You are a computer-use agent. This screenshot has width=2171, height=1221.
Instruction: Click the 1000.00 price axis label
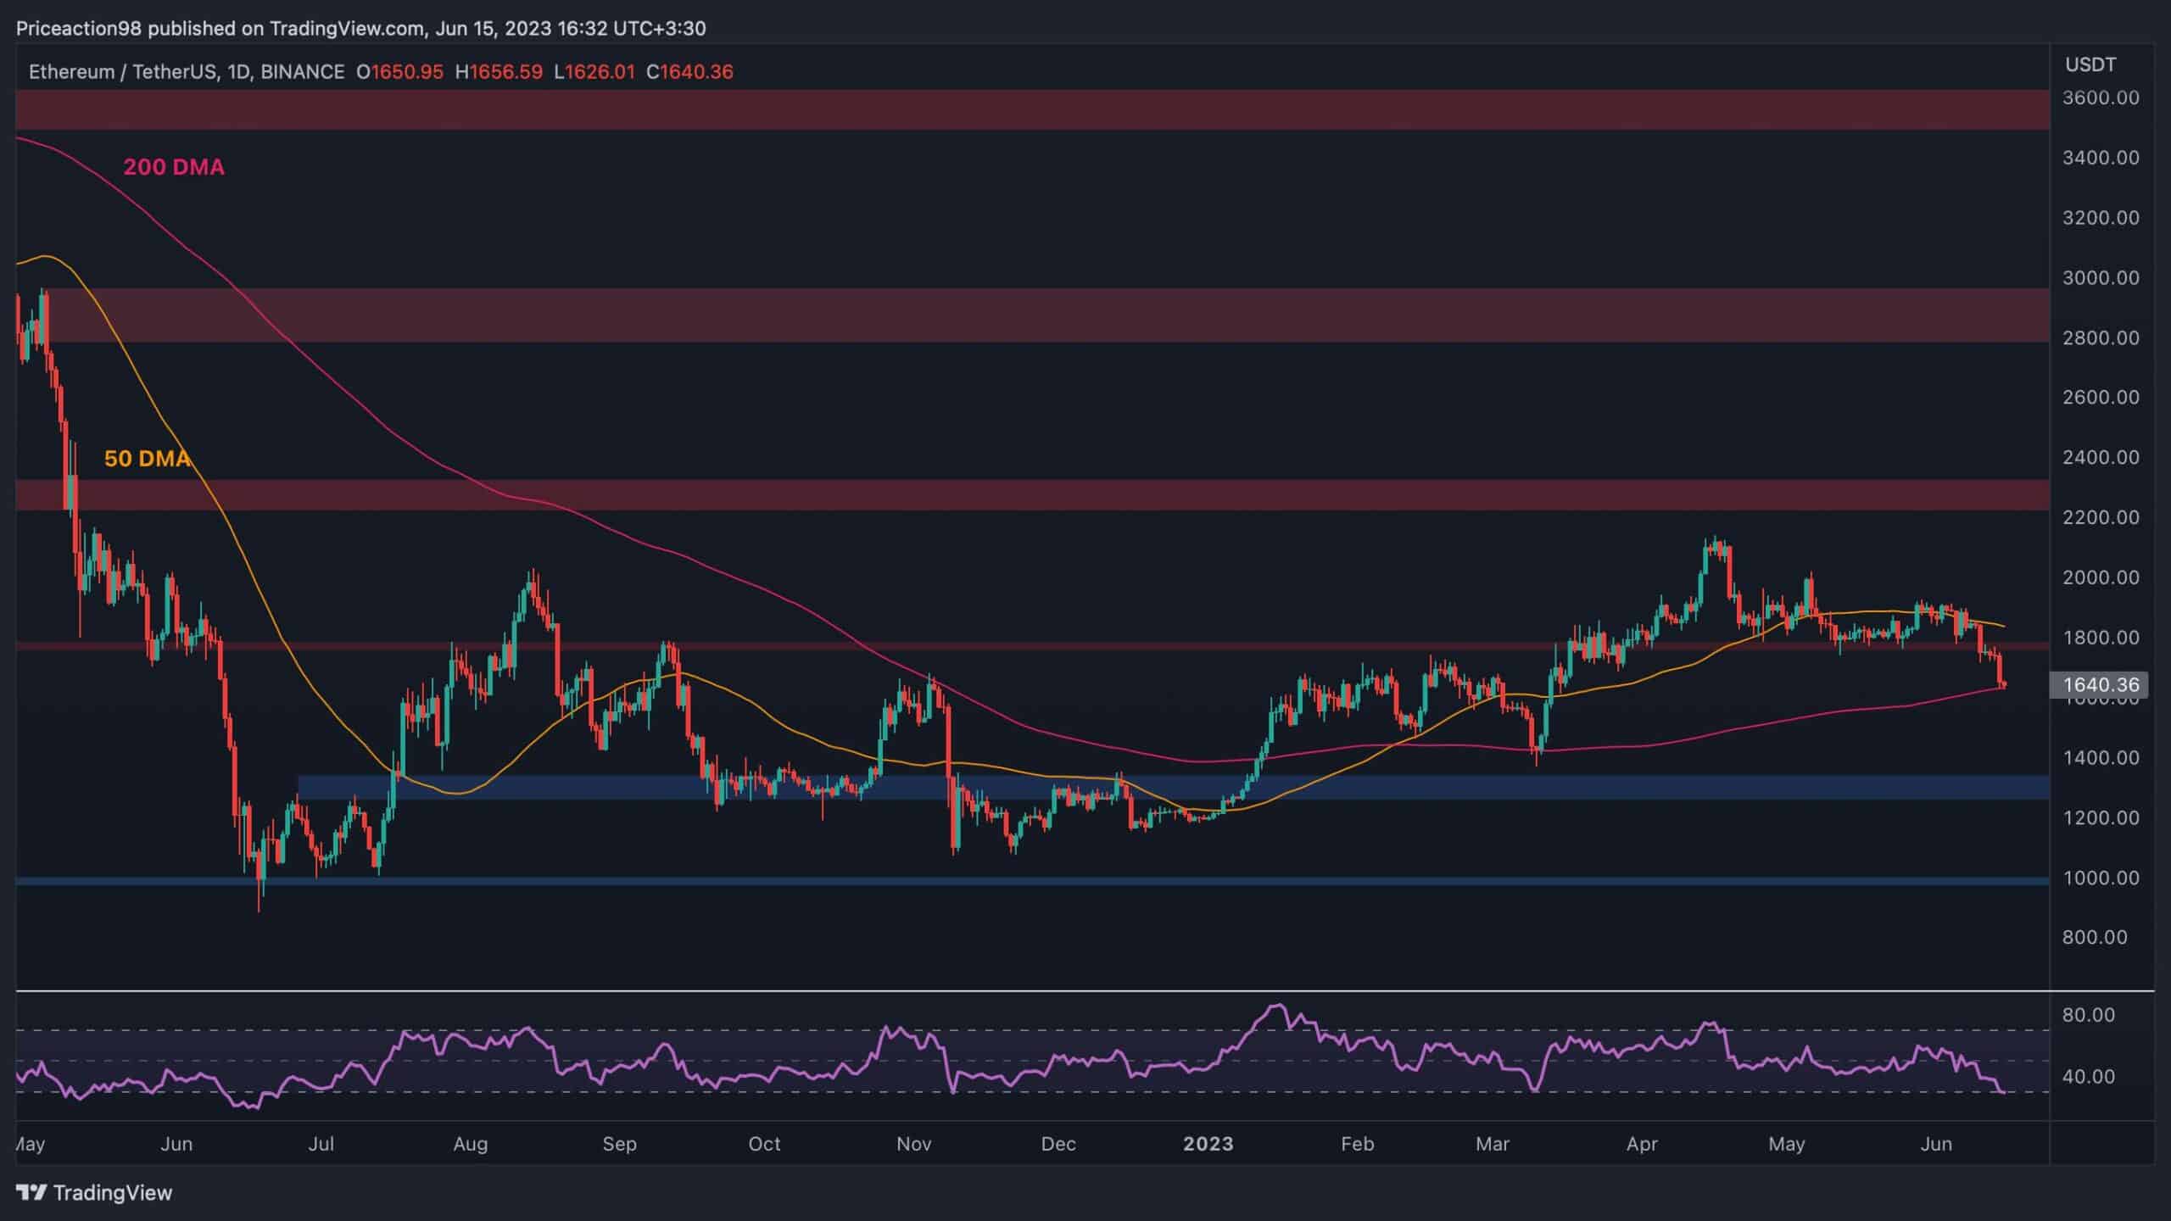click(2100, 878)
